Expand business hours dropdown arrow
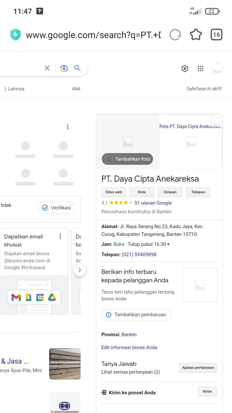 coord(168,245)
